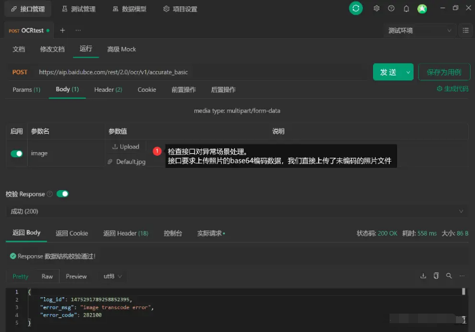The height and width of the screenshot is (332, 475).
Task: Click the Response validation help icon
Action: (x=49, y=194)
